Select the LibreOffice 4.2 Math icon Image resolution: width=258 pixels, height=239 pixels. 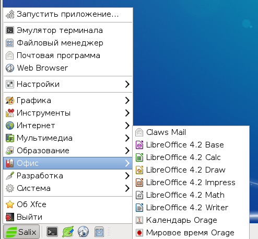click(x=139, y=195)
